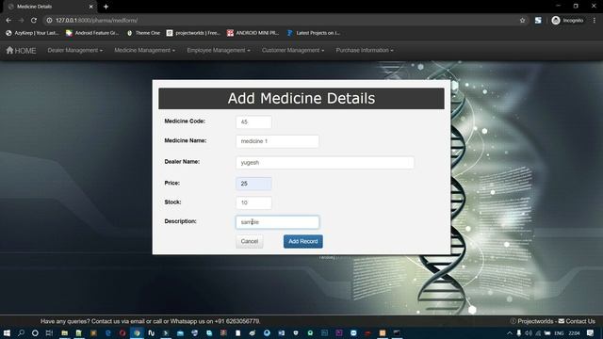The image size is (603, 339).
Task: Open the projectworlds bookmark
Action: pos(193,33)
